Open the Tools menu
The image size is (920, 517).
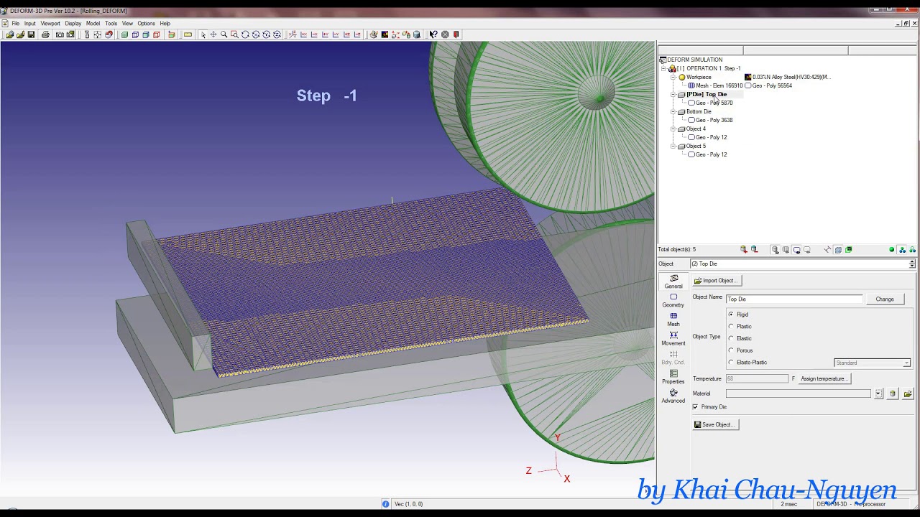111,24
